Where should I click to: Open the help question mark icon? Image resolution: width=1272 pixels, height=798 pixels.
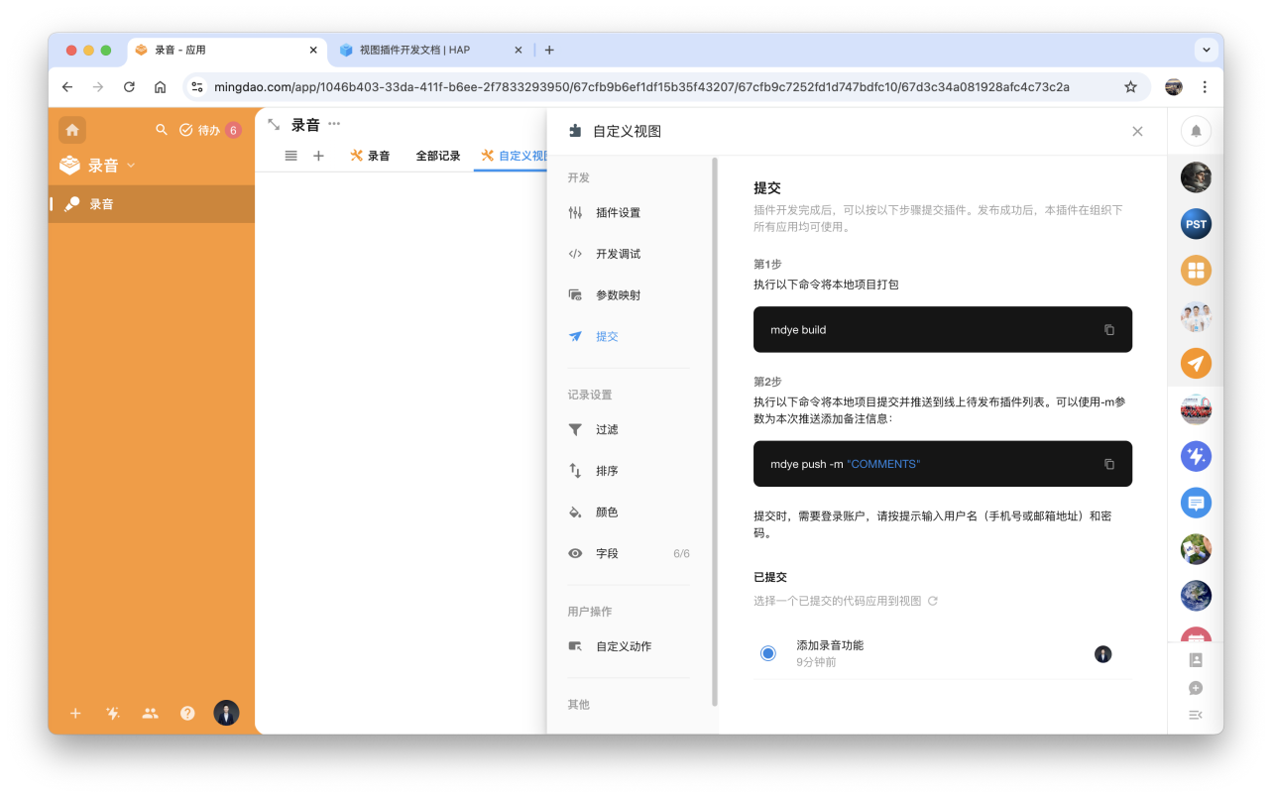187,713
